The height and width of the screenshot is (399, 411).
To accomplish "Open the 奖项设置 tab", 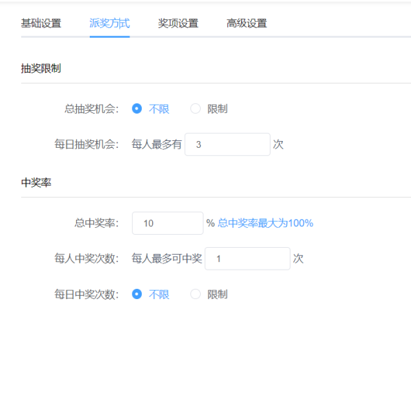I will click(x=178, y=23).
